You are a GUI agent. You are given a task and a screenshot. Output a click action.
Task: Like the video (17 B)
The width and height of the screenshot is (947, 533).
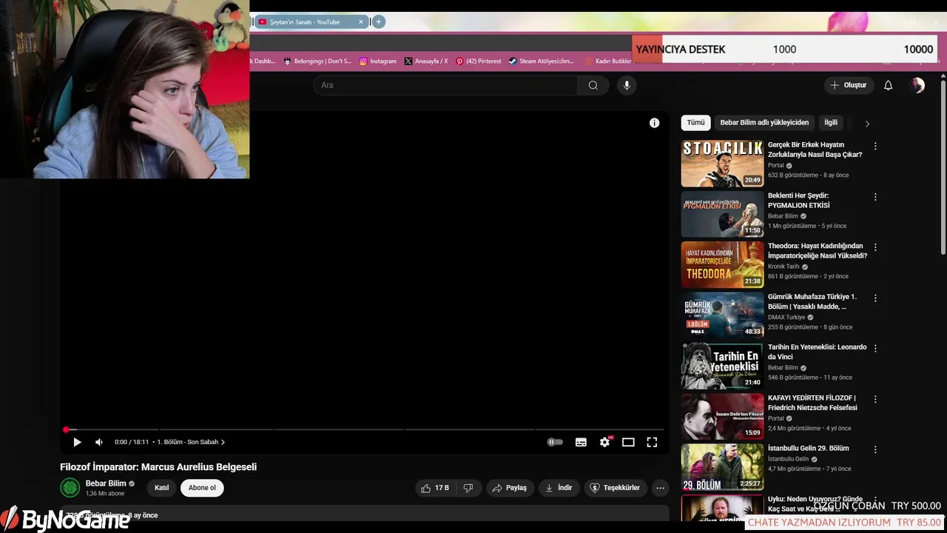(435, 488)
